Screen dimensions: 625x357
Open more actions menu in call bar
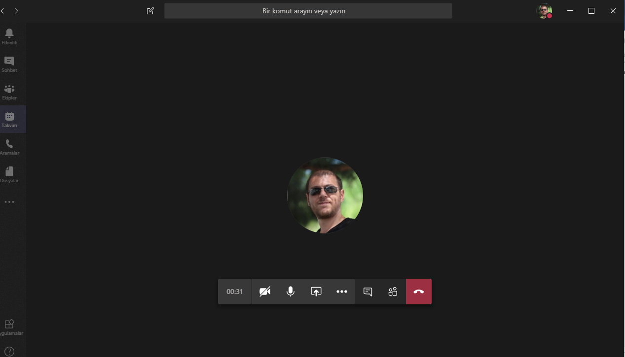click(342, 292)
